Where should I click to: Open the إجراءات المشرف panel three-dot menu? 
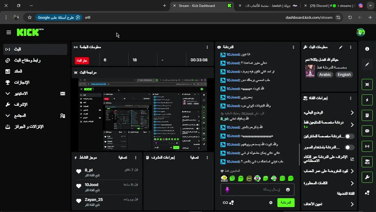click(207, 158)
